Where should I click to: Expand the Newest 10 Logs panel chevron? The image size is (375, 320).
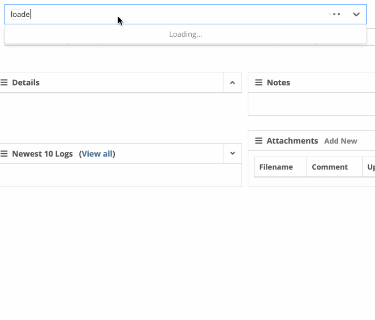pos(232,153)
